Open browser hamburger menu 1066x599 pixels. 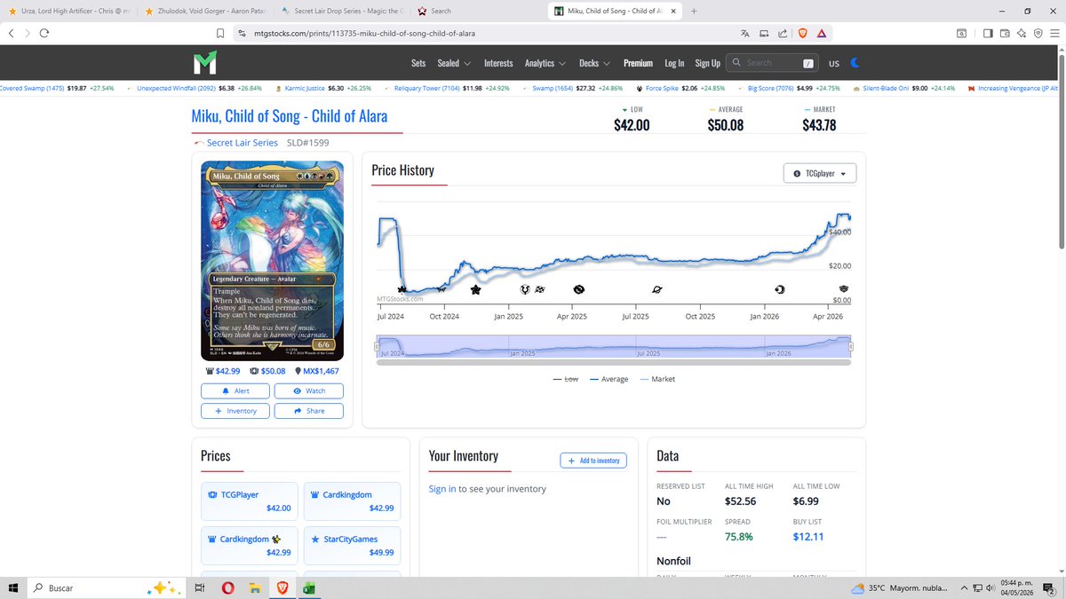point(1054,33)
